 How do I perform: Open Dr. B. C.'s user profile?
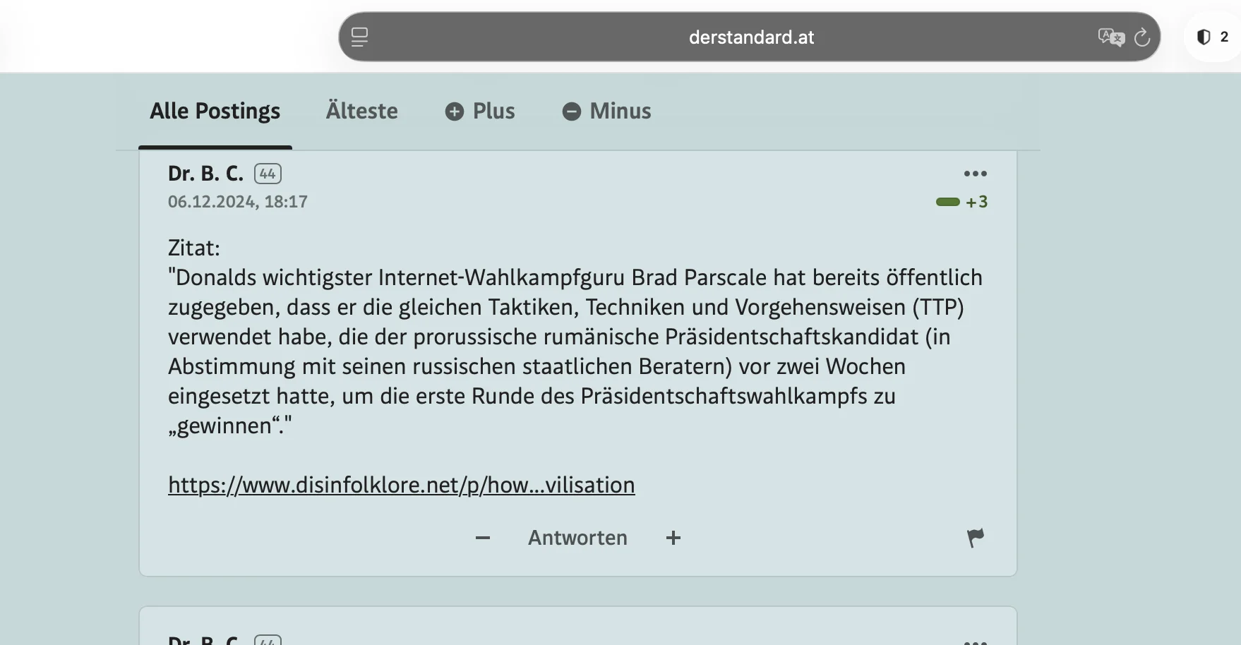205,173
